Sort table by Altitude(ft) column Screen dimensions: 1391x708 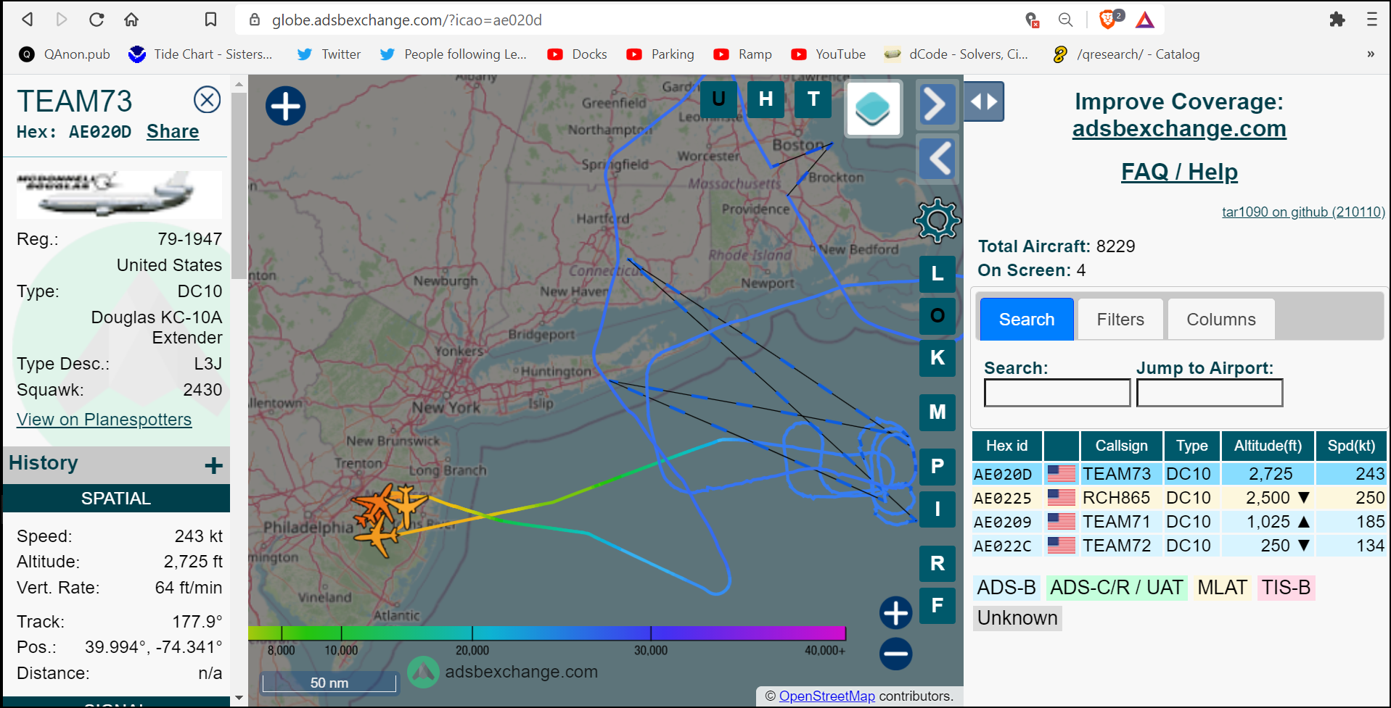[x=1268, y=446]
